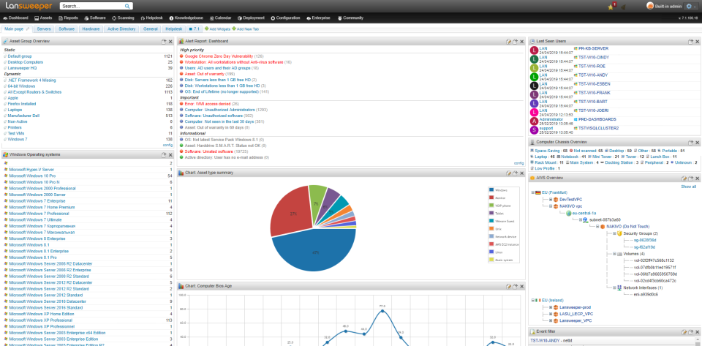
Task: Edit the Event filter widget
Action: (x=684, y=331)
